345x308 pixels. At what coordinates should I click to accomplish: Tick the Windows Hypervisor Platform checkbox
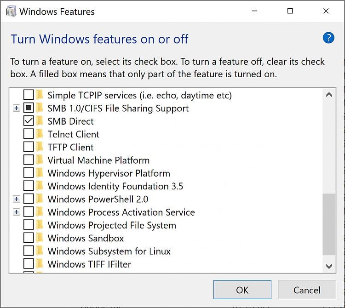29,173
